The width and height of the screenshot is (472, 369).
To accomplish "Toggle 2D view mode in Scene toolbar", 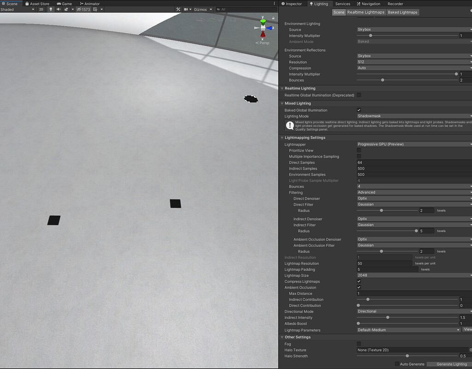I will coord(40,9).
